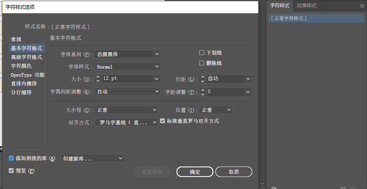
Task: Expand the 大小 size preset dropdown arrow
Action: click(x=157, y=79)
